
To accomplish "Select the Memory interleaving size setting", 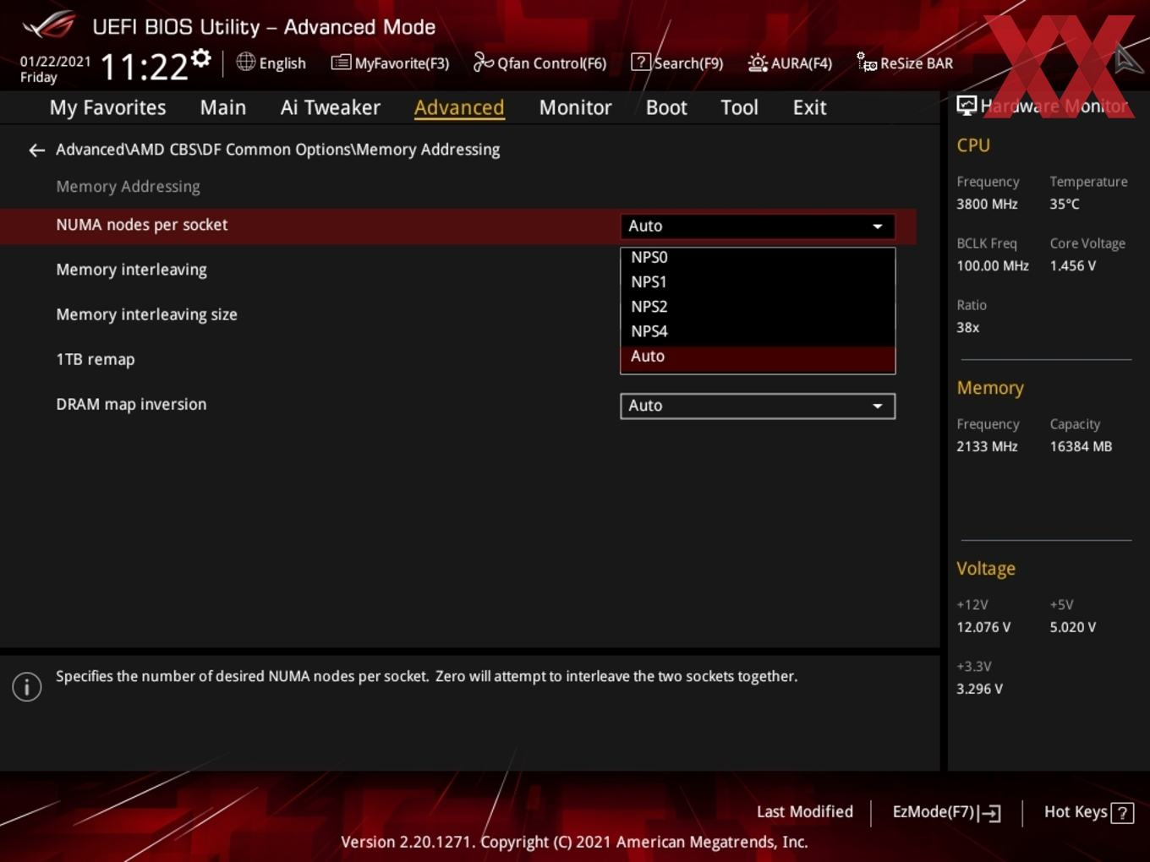I will pos(146,314).
